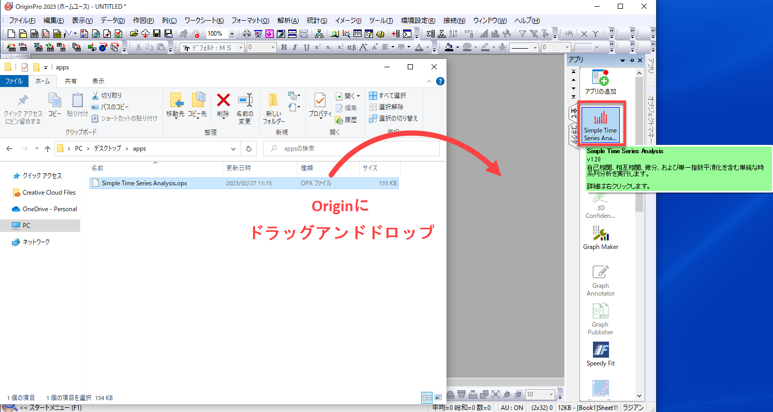Image resolution: width=773 pixels, height=412 pixels.
Task: Click the 切り取り button in Explorer
Action: click(x=107, y=96)
